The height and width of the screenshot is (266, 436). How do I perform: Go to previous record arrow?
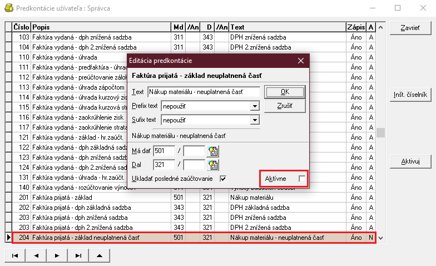coord(36,255)
